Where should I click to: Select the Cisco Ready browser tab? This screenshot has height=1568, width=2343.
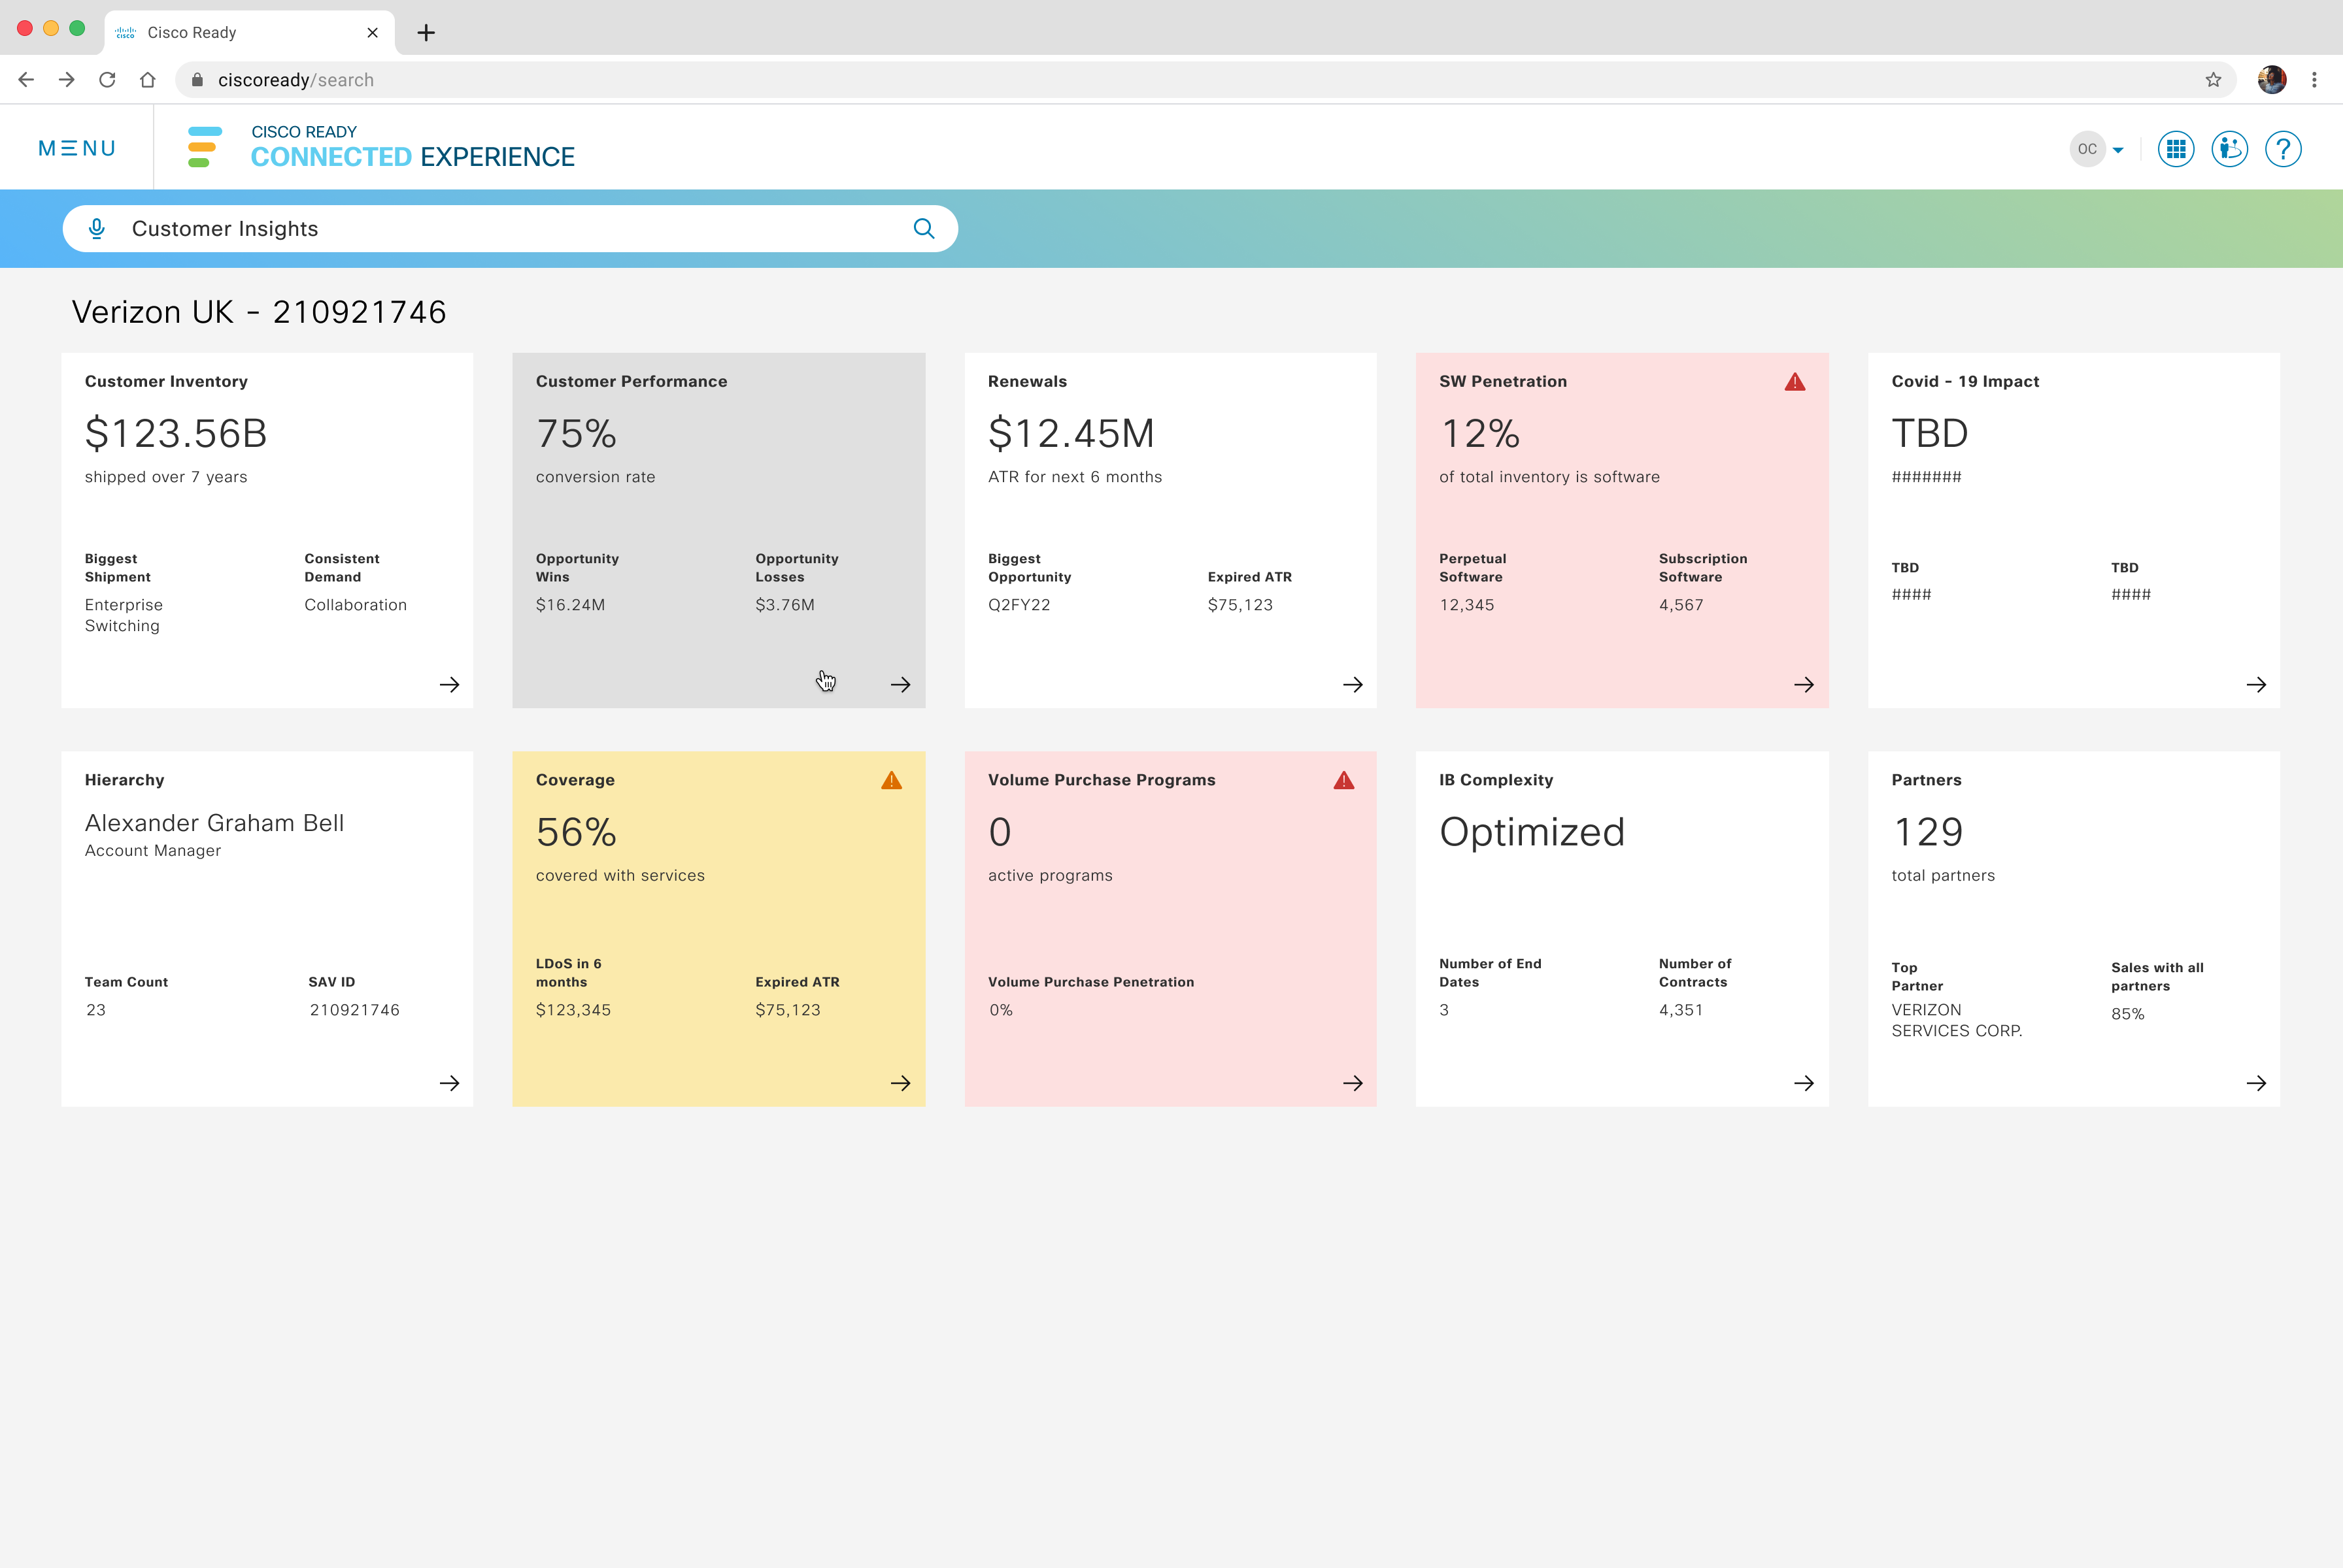pos(249,33)
